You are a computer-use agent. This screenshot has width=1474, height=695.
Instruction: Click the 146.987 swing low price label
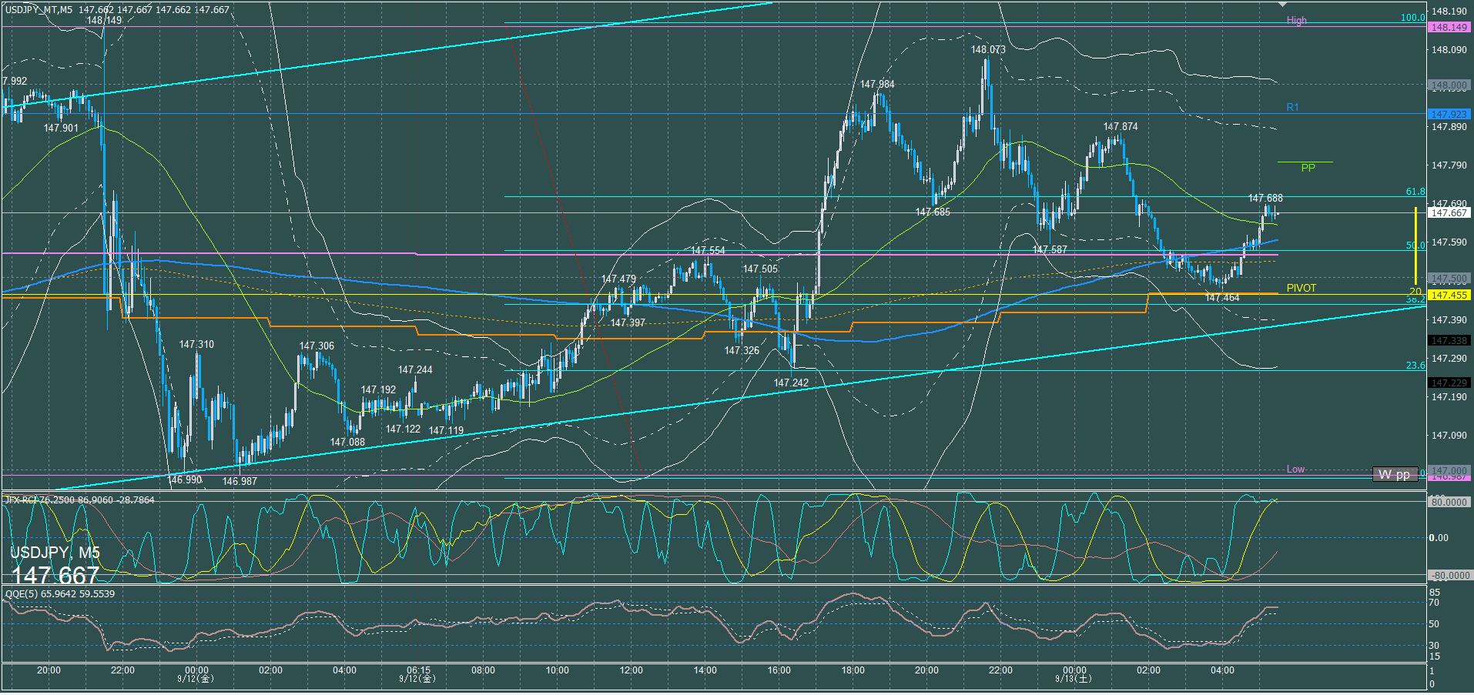coord(240,481)
